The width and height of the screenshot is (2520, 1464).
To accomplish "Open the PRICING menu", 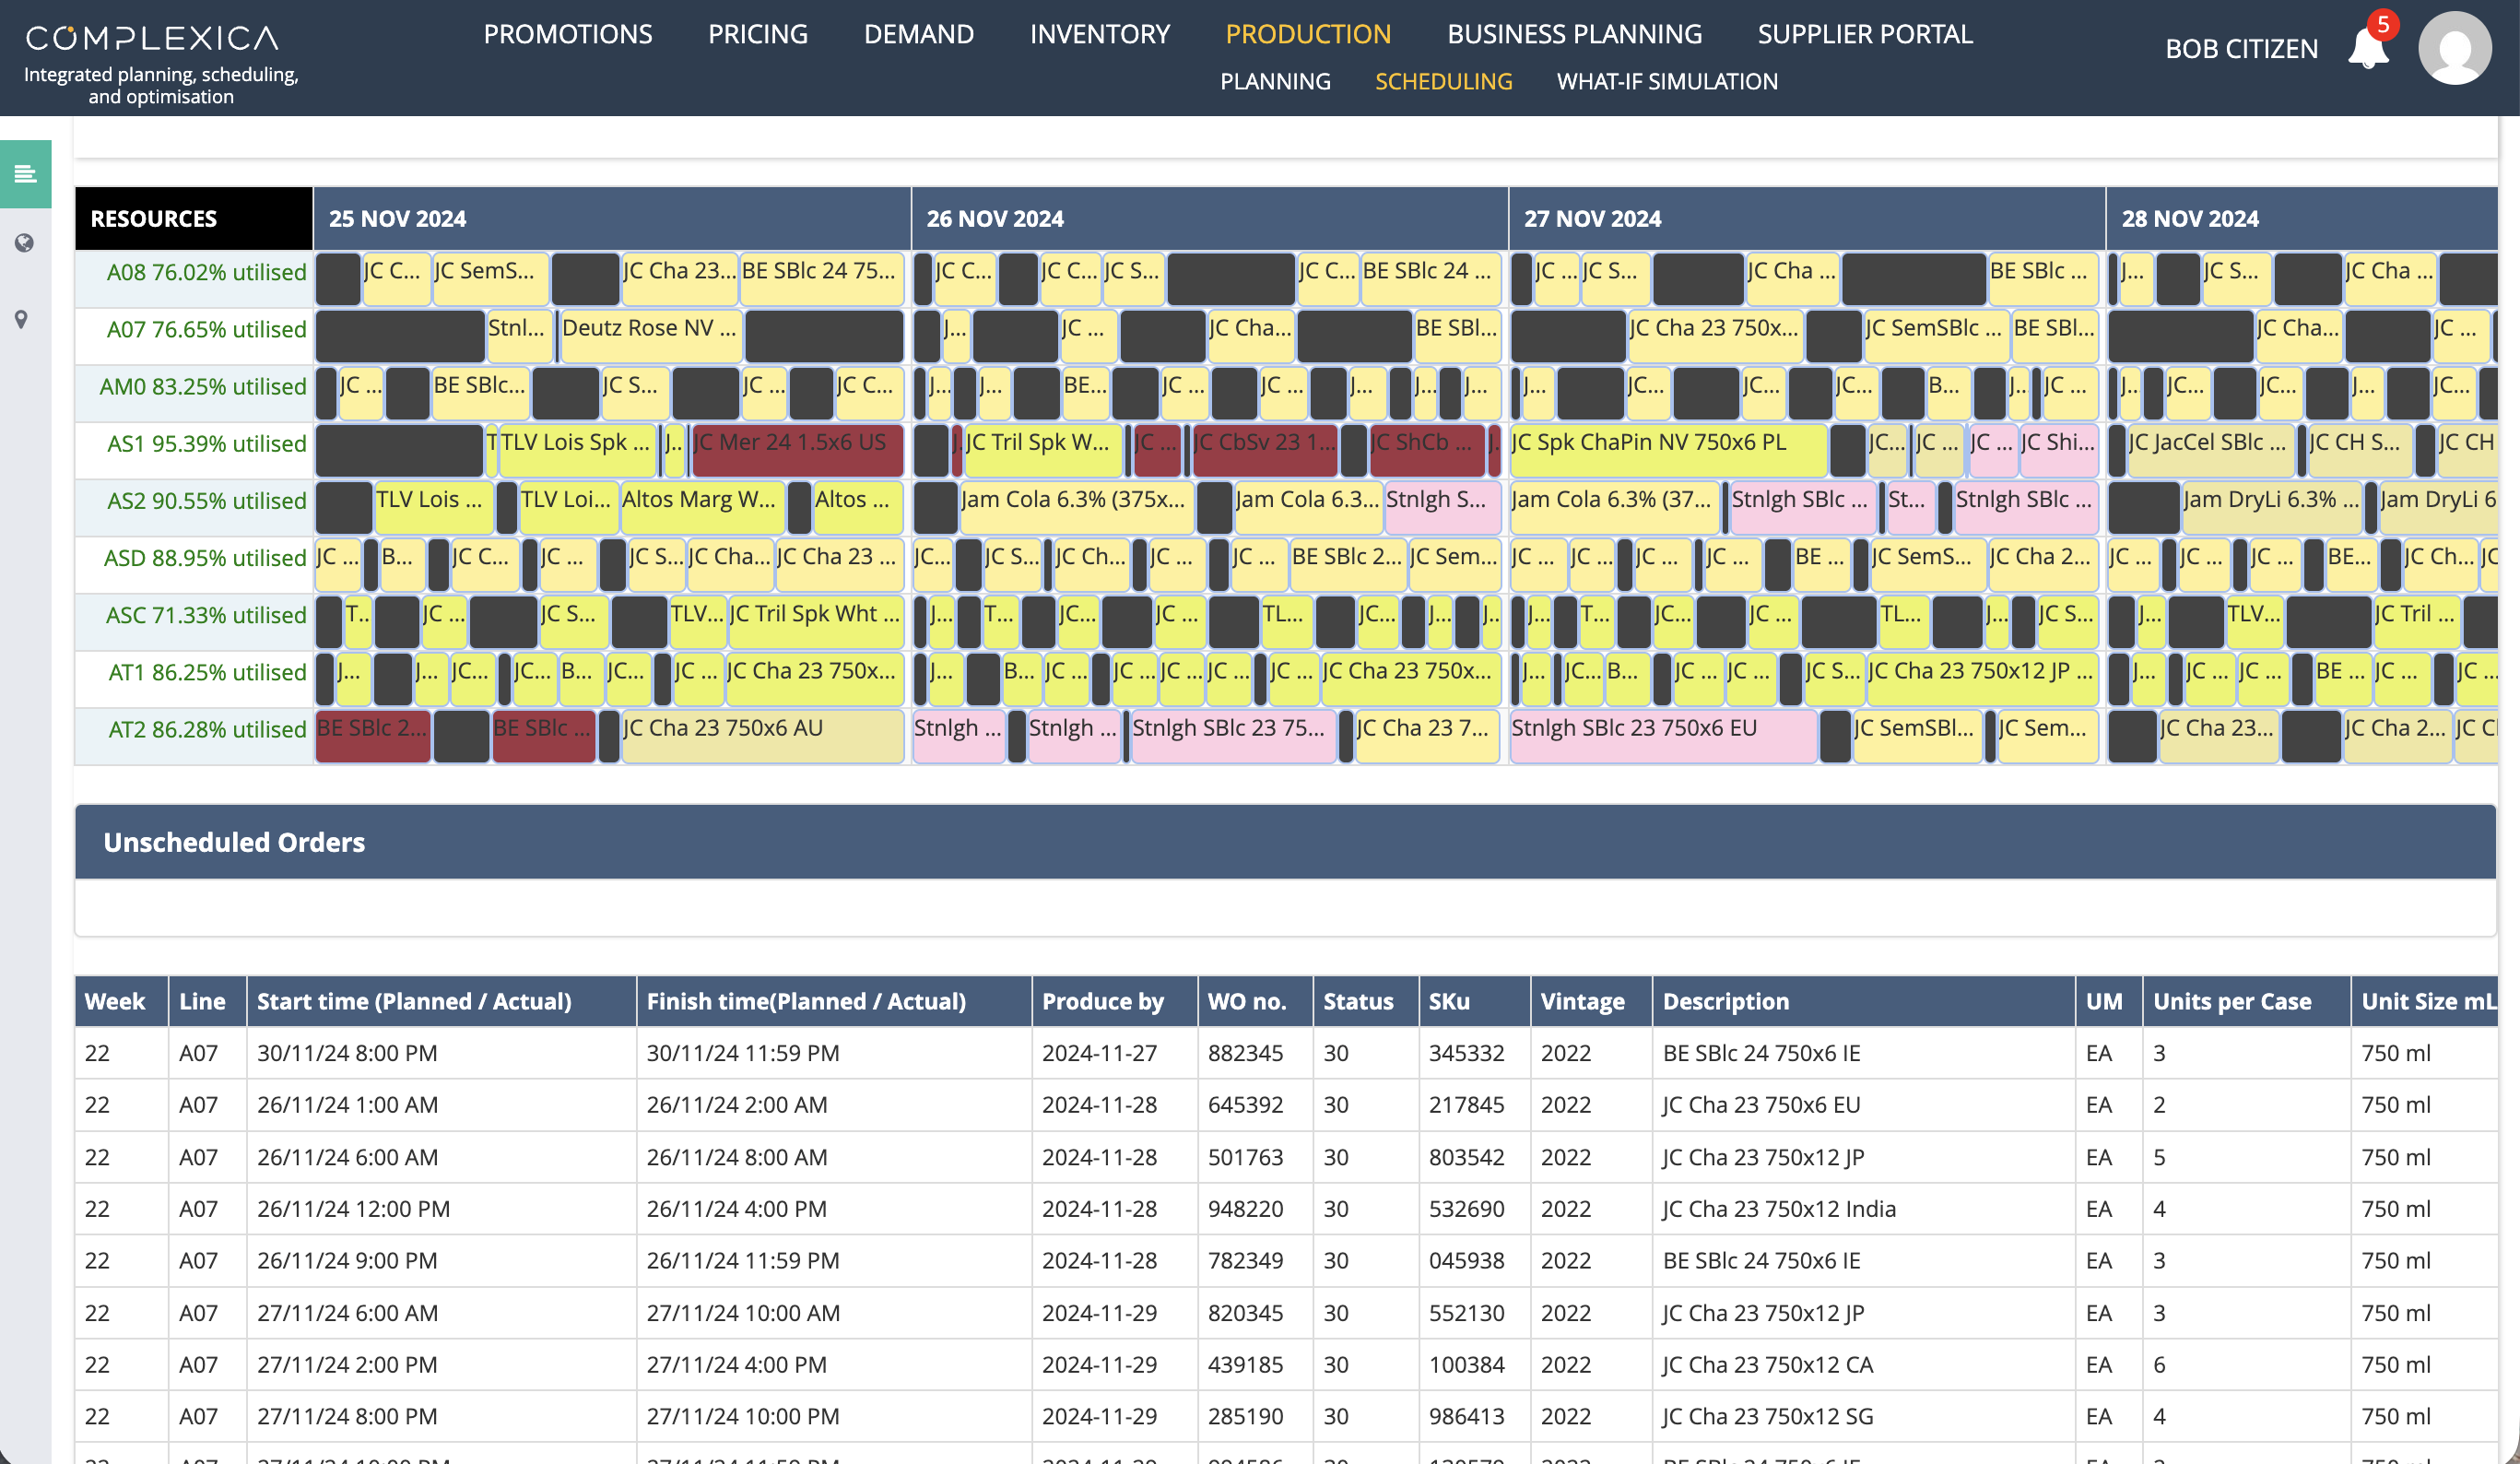I will (x=758, y=34).
